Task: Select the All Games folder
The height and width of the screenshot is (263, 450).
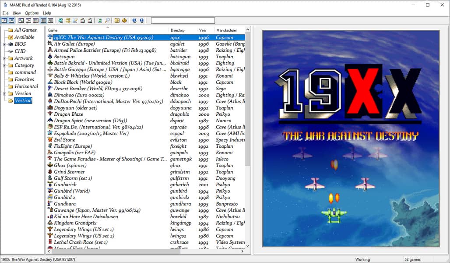Action: 25,30
